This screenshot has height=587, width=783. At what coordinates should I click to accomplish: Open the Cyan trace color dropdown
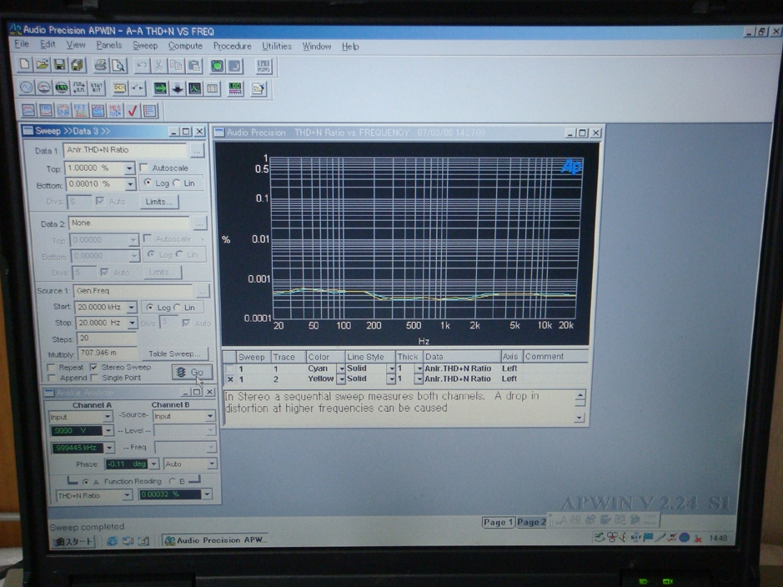pyautogui.click(x=342, y=369)
